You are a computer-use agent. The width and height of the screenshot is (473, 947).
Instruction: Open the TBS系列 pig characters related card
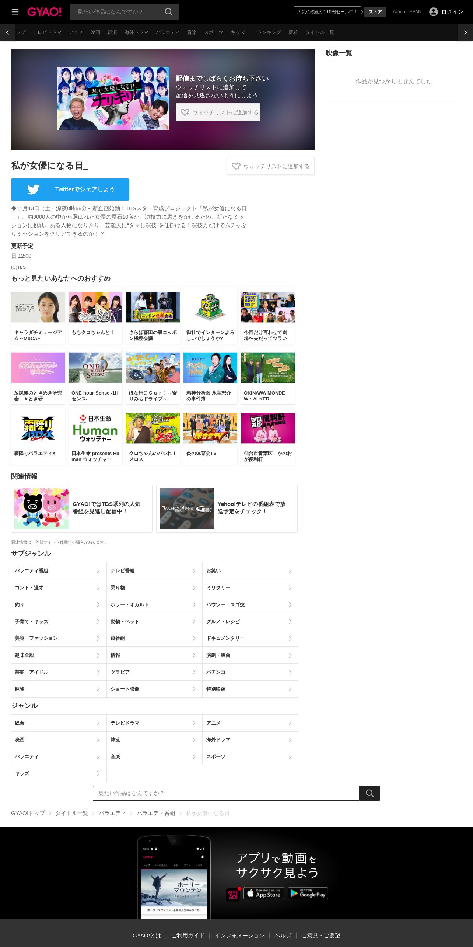click(82, 509)
